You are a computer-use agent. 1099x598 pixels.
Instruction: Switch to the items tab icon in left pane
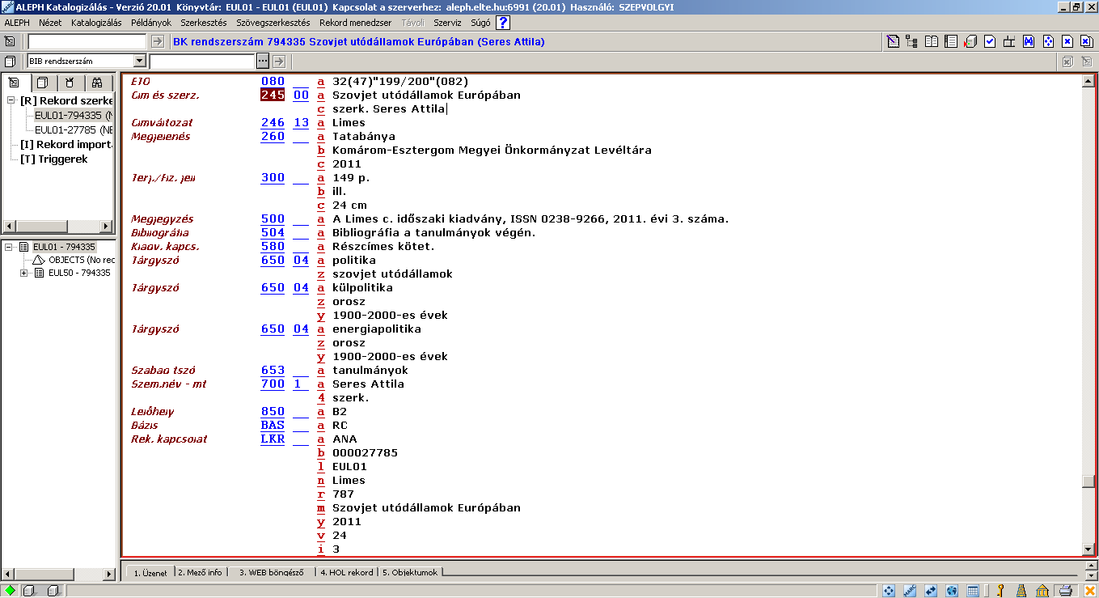43,83
